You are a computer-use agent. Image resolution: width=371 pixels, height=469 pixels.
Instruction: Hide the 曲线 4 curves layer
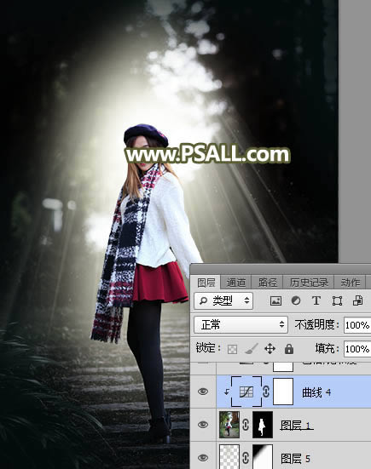pos(203,392)
